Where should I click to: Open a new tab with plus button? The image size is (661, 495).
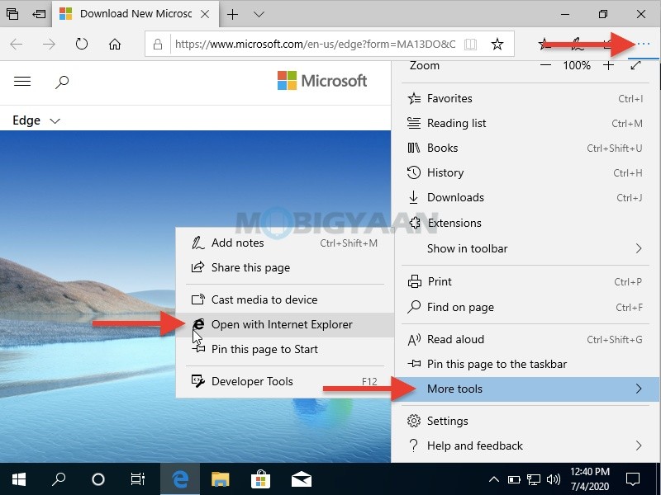232,14
